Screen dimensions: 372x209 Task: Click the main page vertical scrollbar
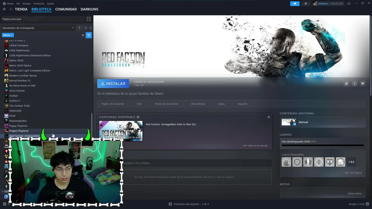point(371,55)
